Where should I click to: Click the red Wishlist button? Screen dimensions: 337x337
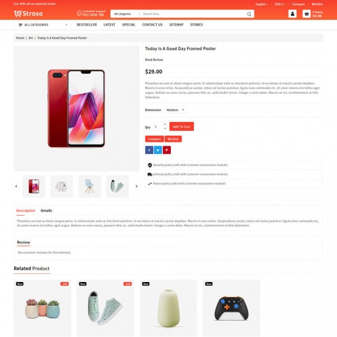click(x=173, y=139)
